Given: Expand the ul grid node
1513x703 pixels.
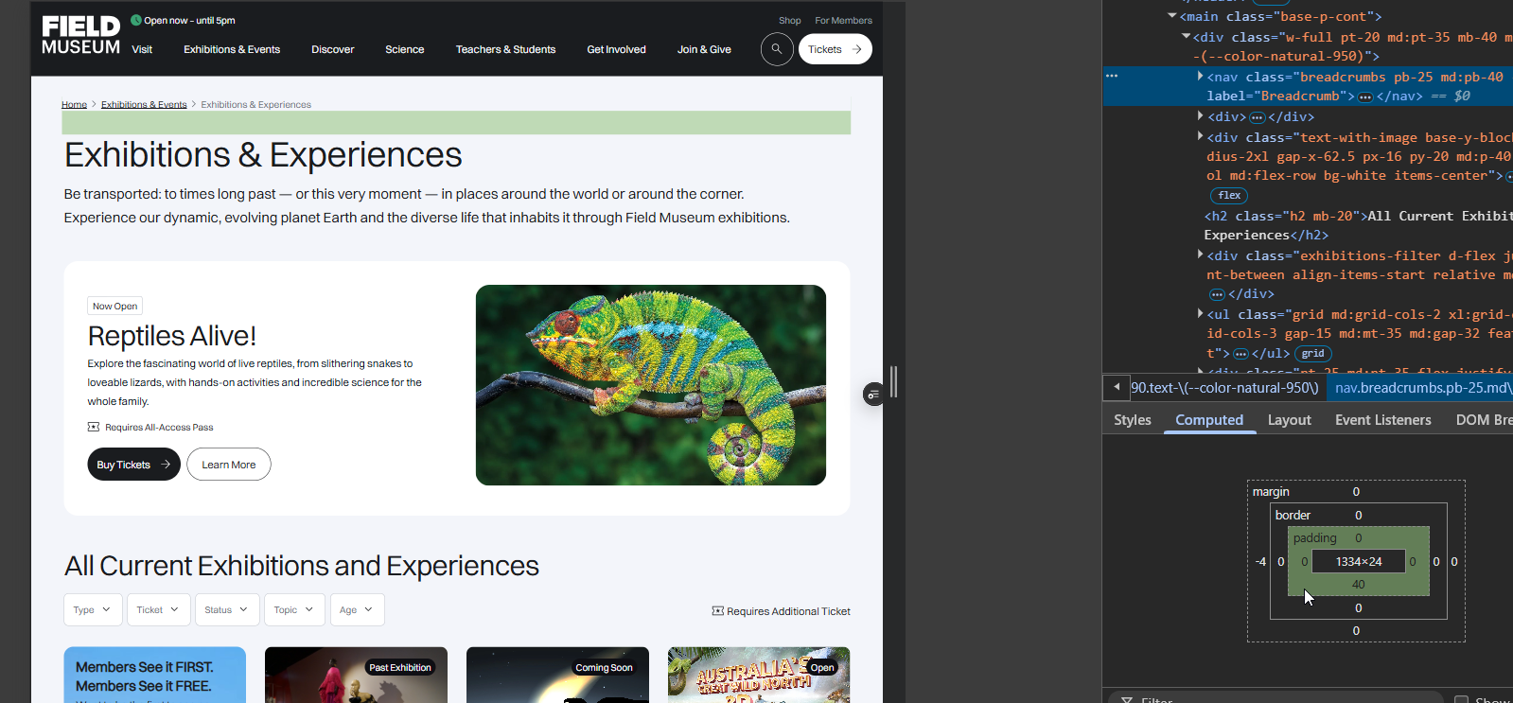Looking at the screenshot, I should [x=1201, y=314].
